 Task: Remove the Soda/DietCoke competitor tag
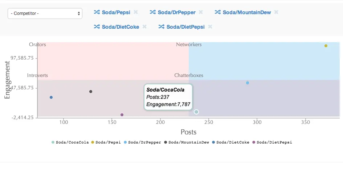pyautogui.click(x=144, y=27)
